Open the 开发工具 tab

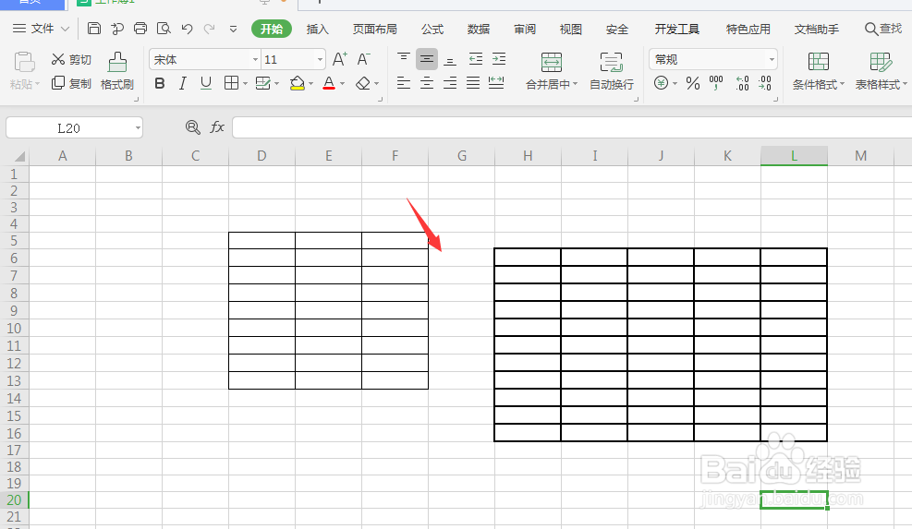coord(676,29)
